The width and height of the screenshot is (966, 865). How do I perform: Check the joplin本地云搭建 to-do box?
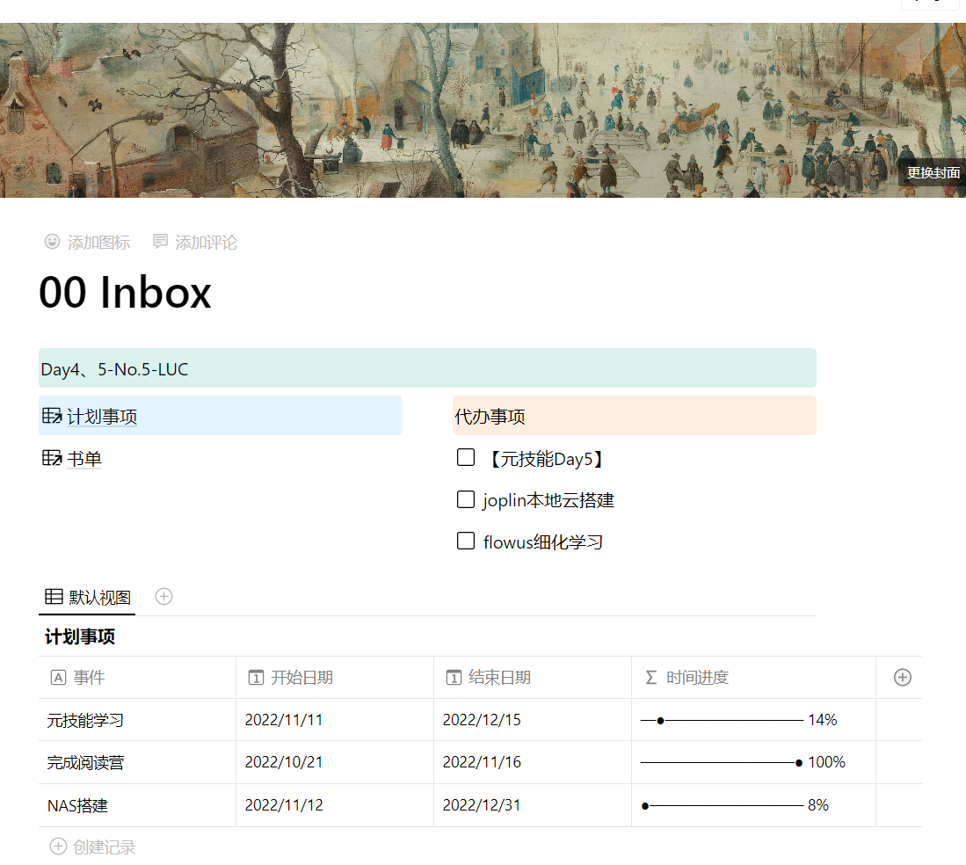[x=466, y=499]
